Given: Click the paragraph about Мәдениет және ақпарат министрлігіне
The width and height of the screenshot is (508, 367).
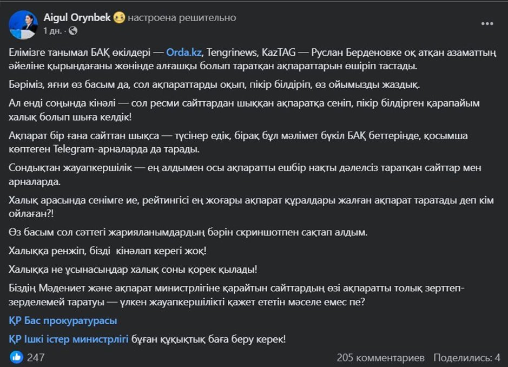Looking at the screenshot, I should (237, 295).
